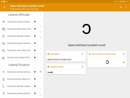Play Voiceless palatal lateral fricative sound
This screenshot has height=98, width=130.
(35, 93)
